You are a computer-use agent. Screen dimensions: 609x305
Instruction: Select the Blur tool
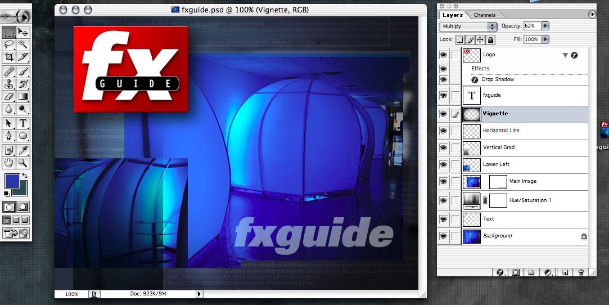[9, 109]
